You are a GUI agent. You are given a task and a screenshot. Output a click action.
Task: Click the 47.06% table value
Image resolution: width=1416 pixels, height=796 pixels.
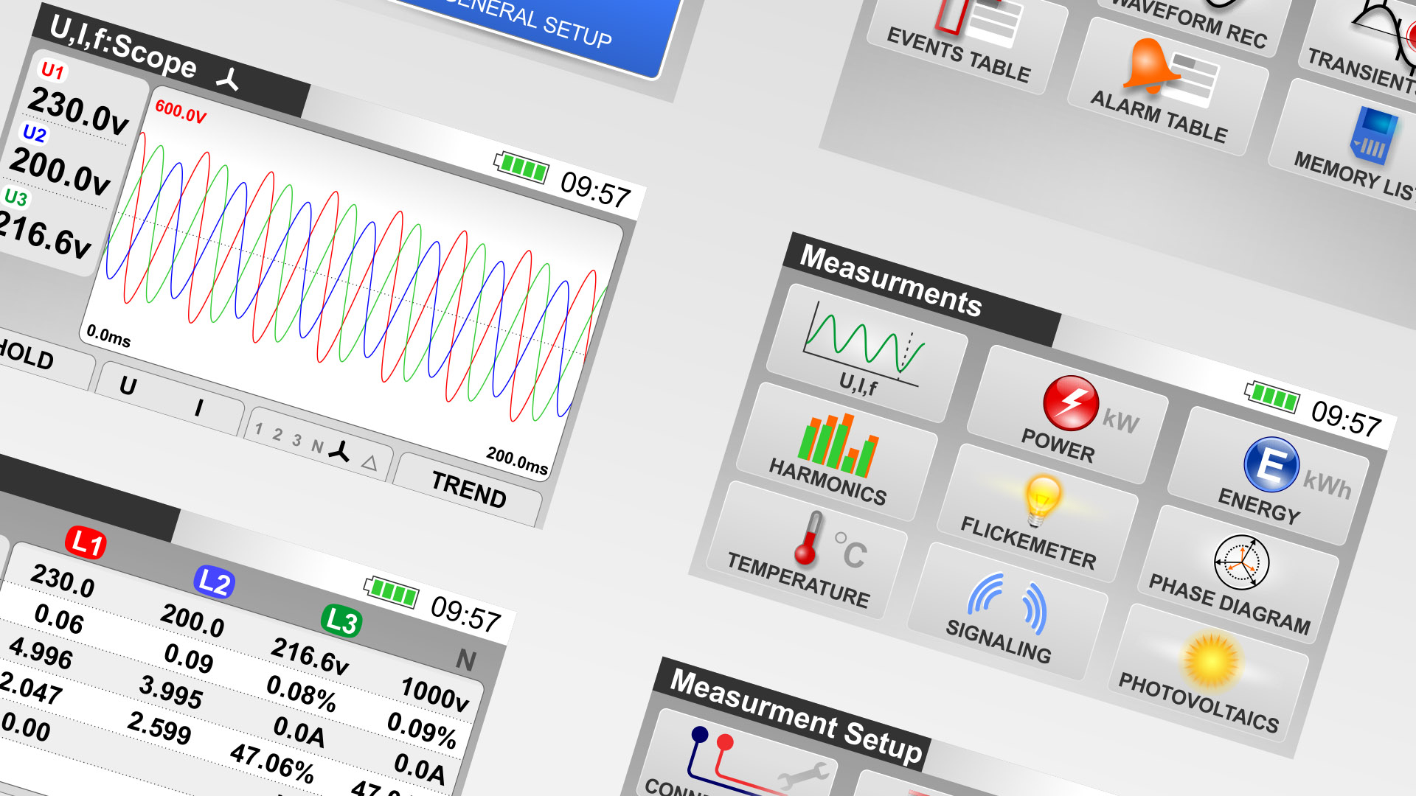point(272,763)
